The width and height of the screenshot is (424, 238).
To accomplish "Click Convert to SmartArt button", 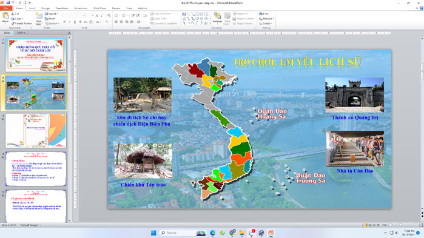I will pyautogui.click(x=164, y=24).
